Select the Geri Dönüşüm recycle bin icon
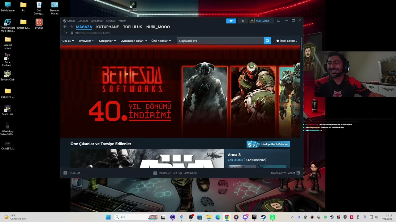 [39, 8]
